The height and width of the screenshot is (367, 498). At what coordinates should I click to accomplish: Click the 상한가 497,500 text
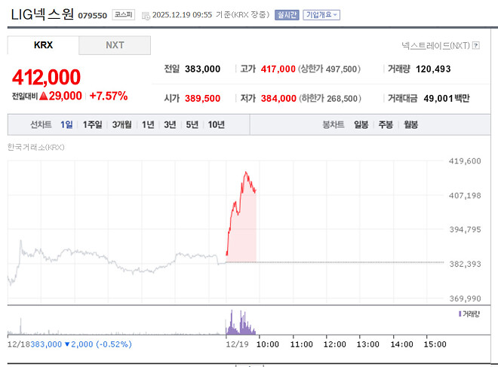[x=329, y=69]
